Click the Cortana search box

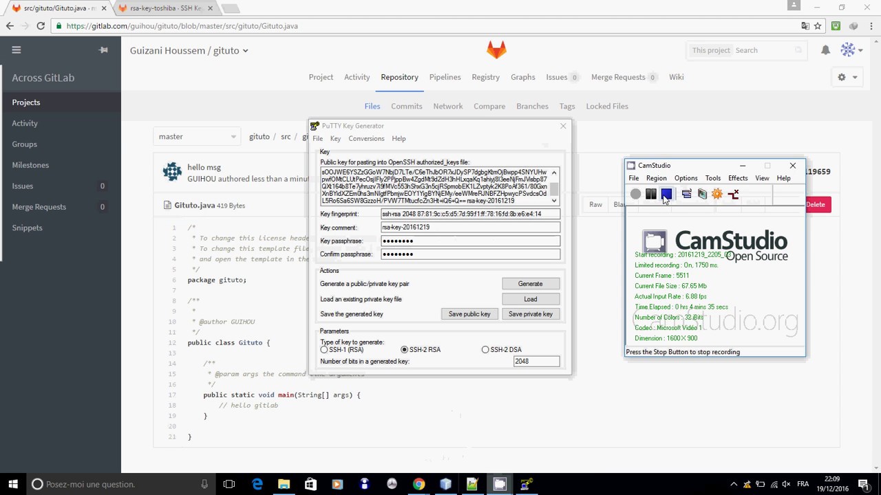[122, 484]
